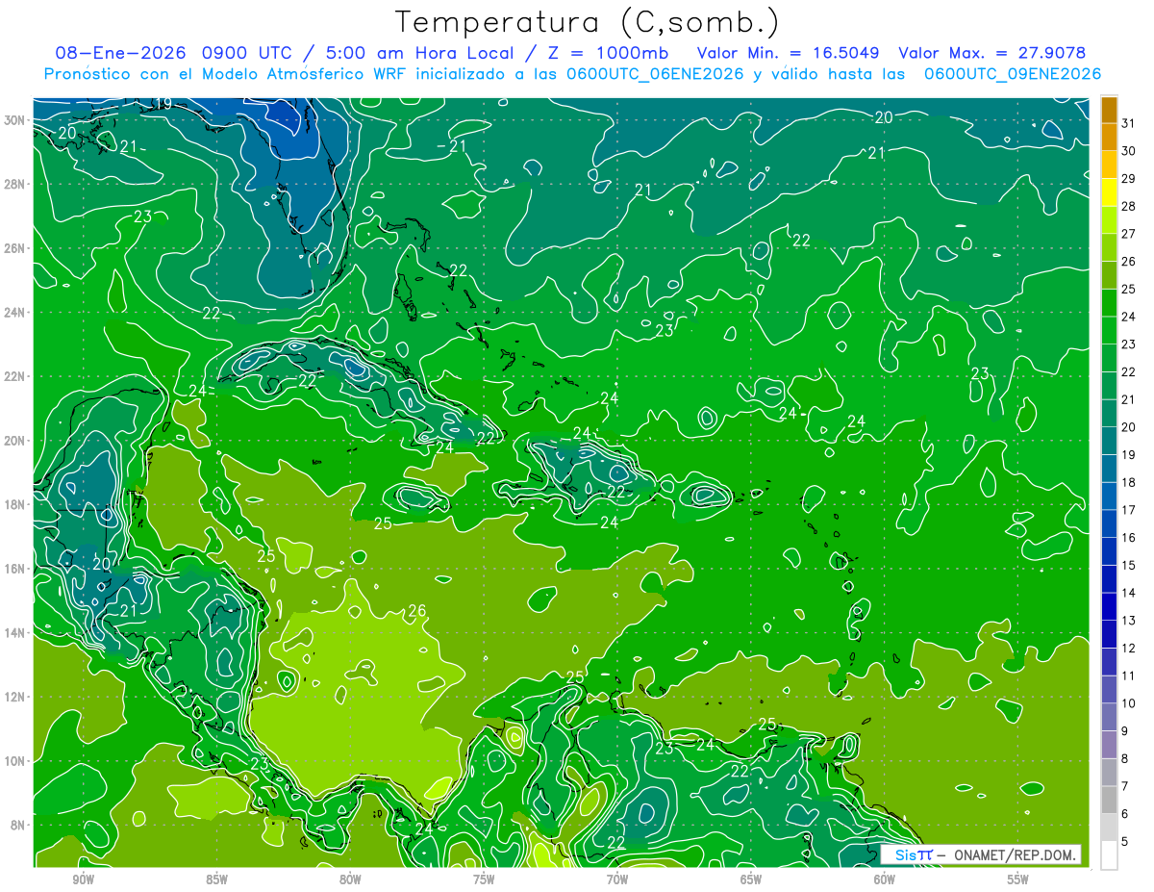Click 'Valor Min. = 16.5049' text
This screenshot has width=1154, height=892.
(789, 53)
